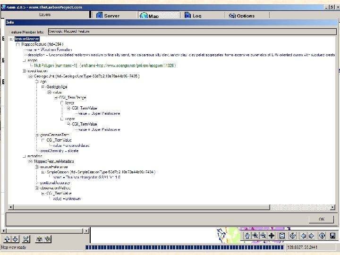This screenshot has height=255, width=340.
Task: Activate the Zoom Out magnifier tool
Action: (x=263, y=236)
